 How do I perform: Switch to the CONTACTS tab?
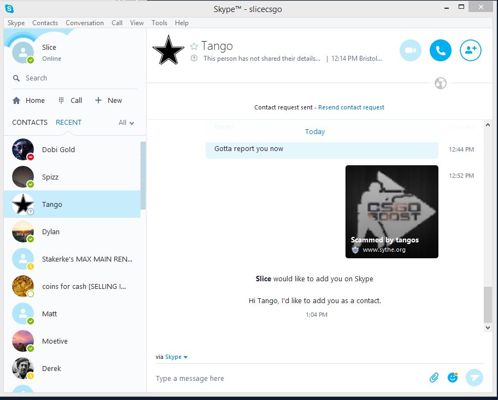point(30,123)
